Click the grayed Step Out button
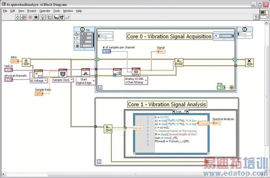Screen dimensions: 270x178 click(68, 17)
